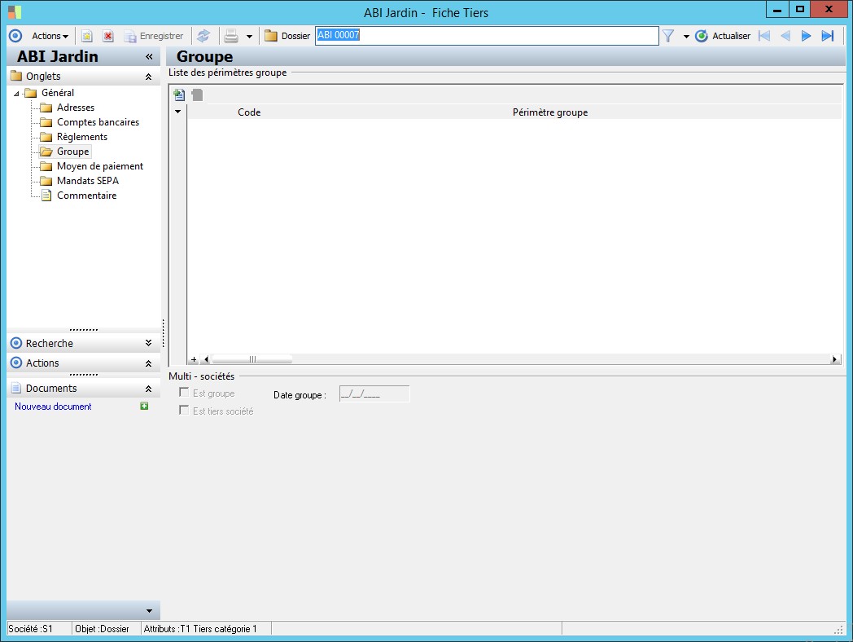Viewport: 853px width, 642px height.
Task: Click the Actualiser refresh button
Action: click(x=723, y=36)
